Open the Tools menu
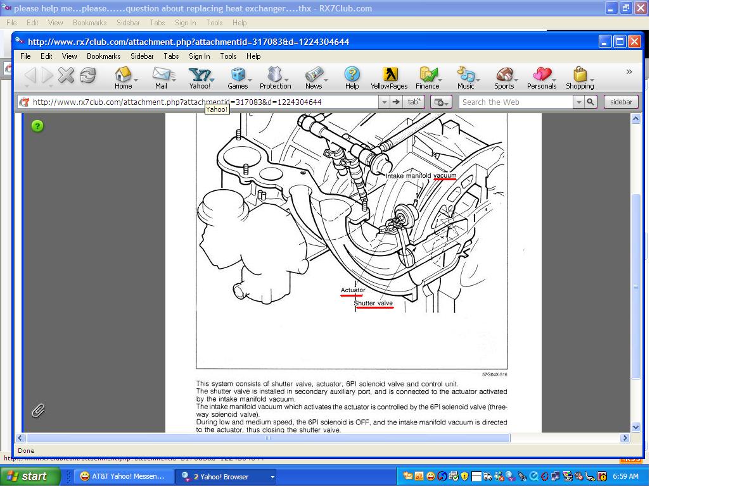Viewport: 740px width, 492px height. [228, 56]
